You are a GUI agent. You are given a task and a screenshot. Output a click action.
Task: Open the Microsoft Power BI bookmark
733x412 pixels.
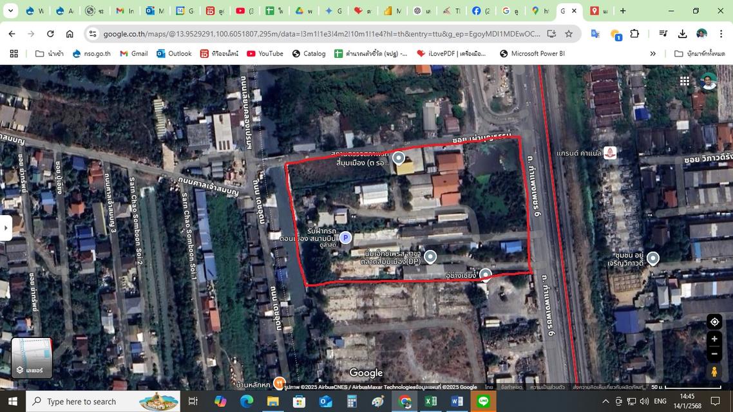pyautogui.click(x=532, y=54)
